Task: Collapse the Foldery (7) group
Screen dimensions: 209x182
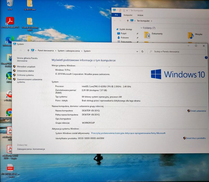Action: tap(141, 28)
